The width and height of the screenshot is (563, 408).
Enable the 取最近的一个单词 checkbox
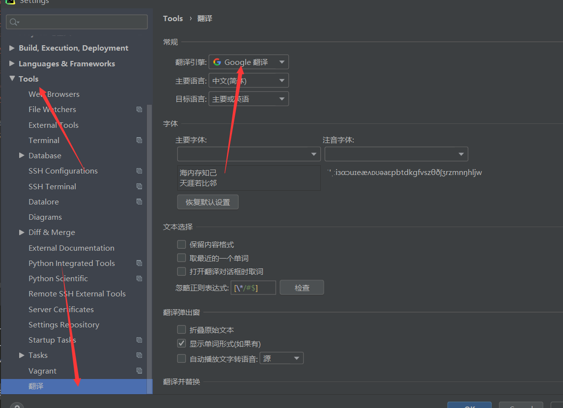click(x=182, y=258)
